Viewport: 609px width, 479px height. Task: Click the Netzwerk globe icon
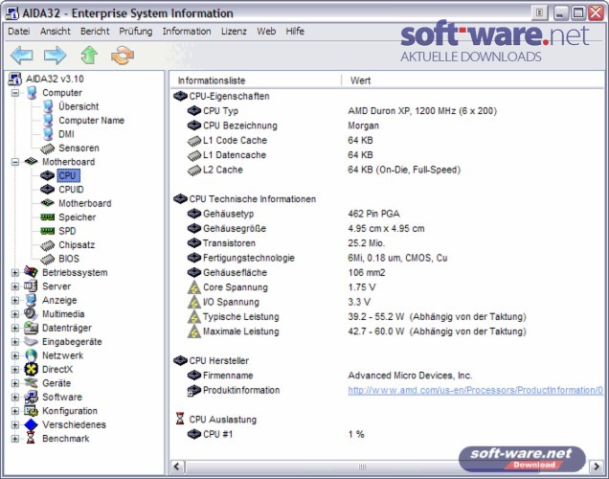point(31,355)
